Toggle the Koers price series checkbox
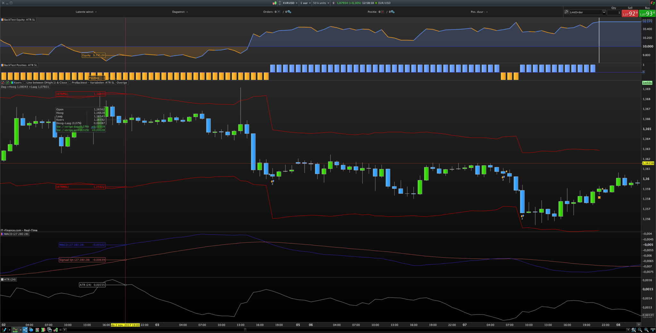This screenshot has height=333, width=656. coord(12,83)
